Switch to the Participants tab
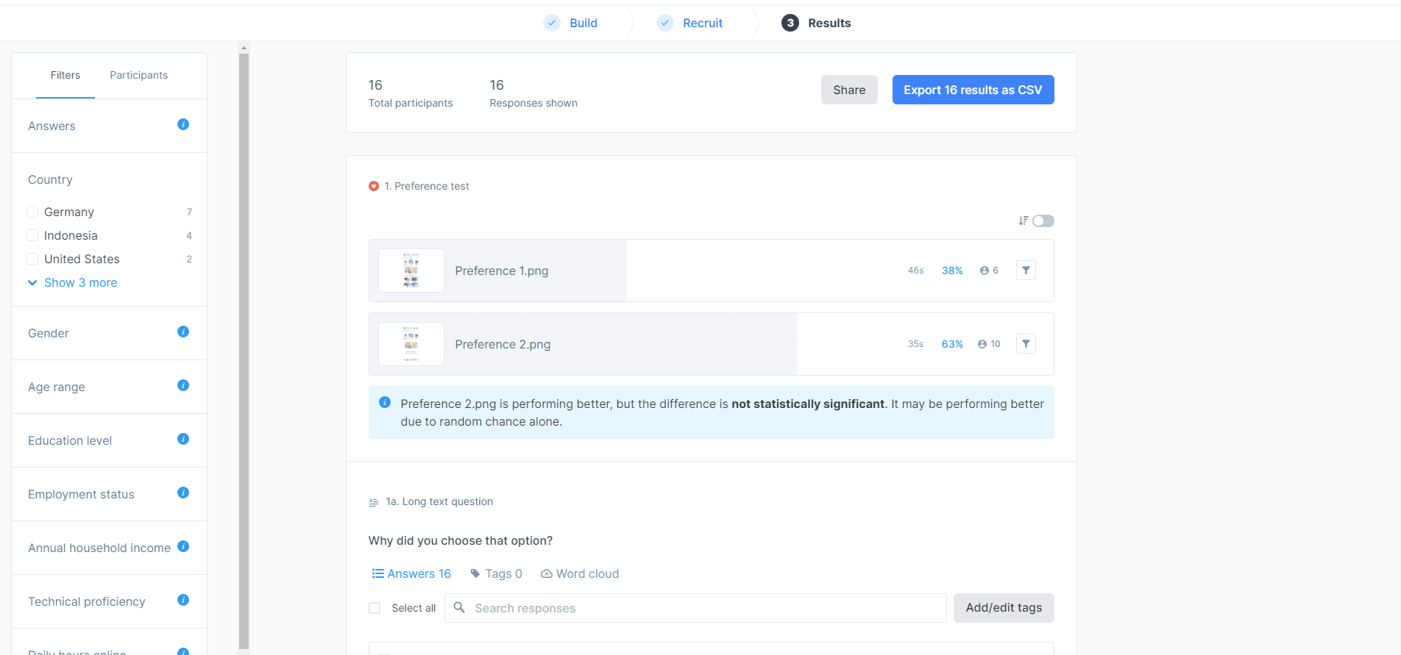 [138, 75]
